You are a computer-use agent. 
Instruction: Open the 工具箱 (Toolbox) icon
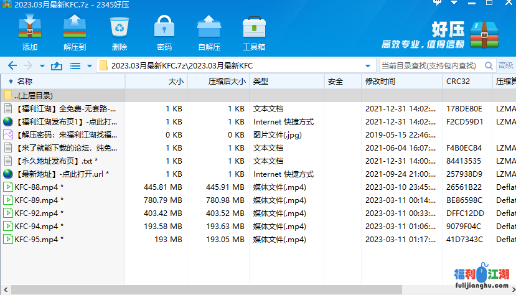[254, 33]
